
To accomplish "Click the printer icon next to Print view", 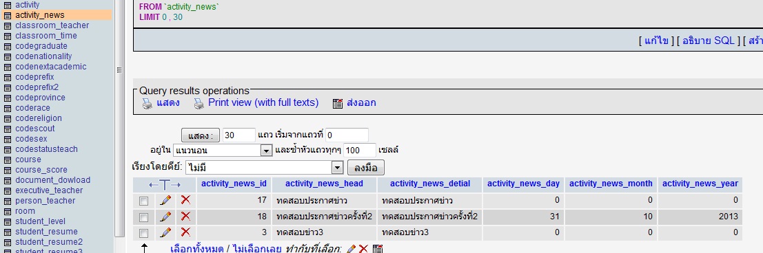I will [x=199, y=103].
